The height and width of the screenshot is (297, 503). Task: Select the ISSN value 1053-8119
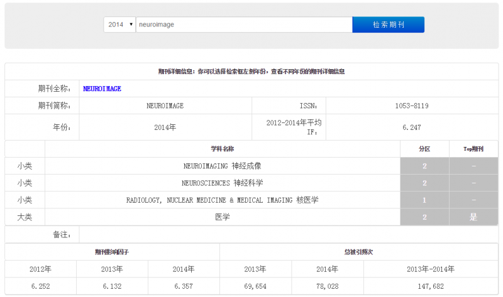pos(412,105)
